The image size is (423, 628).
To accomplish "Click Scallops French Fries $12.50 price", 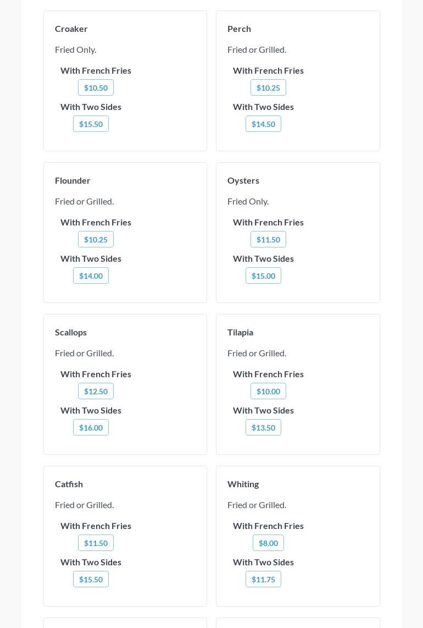I will (x=96, y=391).
